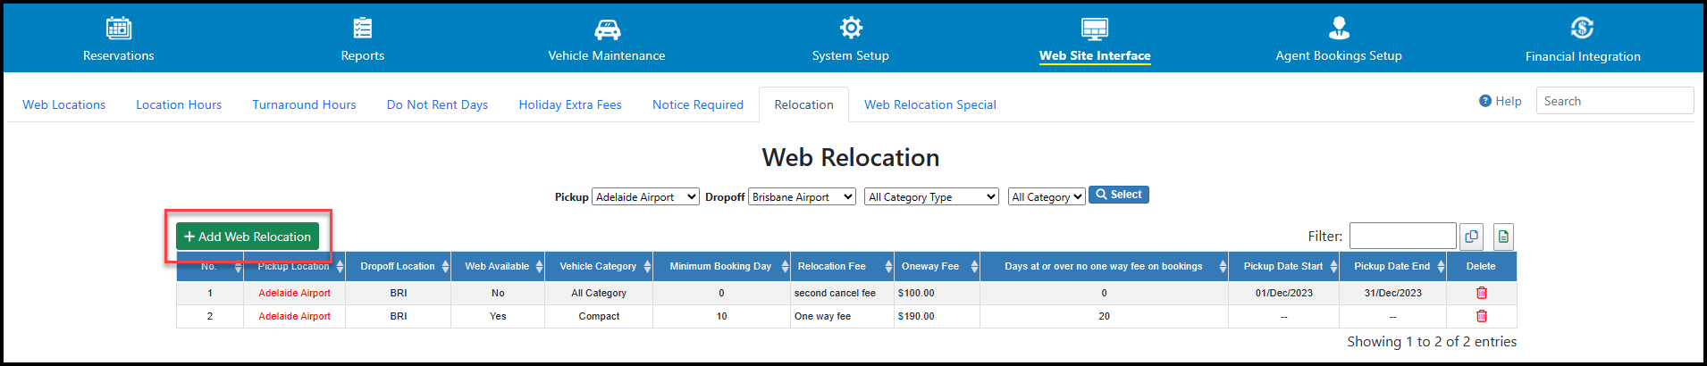
Task: Open the All Category dropdown
Action: coord(1047,197)
